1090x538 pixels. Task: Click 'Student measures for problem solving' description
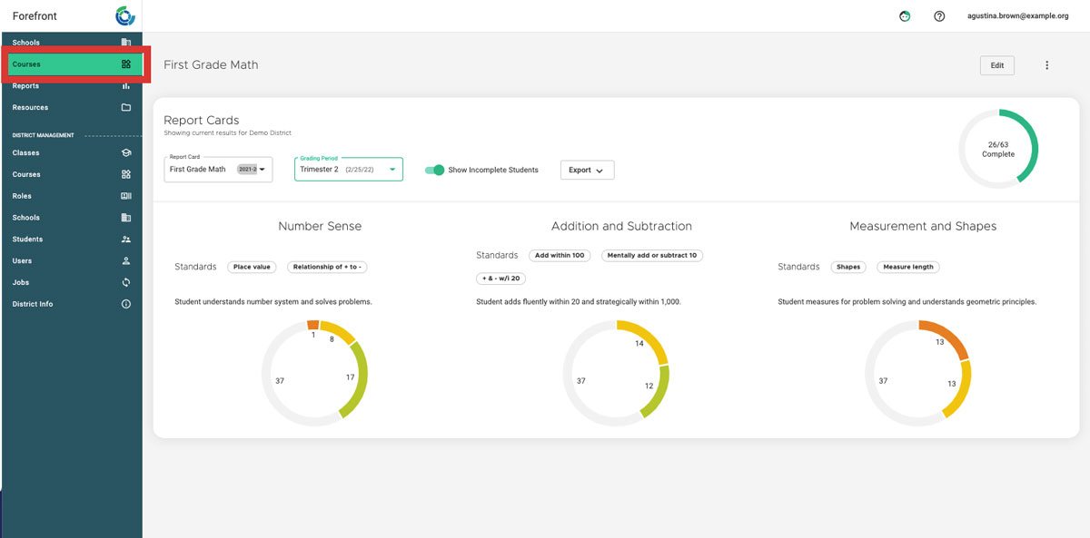pyautogui.click(x=907, y=301)
